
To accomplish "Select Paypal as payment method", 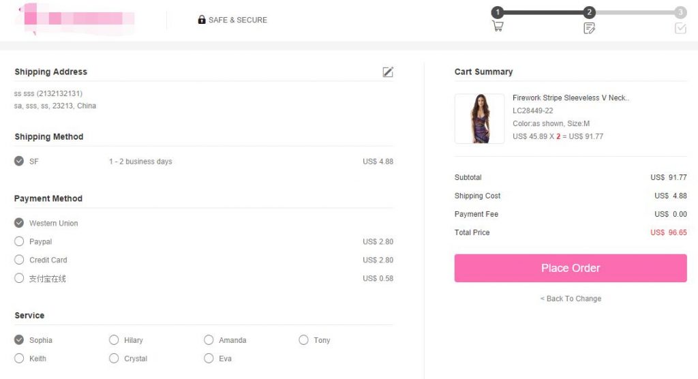I will point(19,241).
